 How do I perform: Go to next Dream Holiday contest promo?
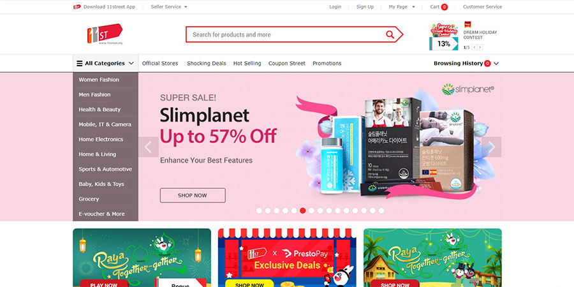pos(480,47)
